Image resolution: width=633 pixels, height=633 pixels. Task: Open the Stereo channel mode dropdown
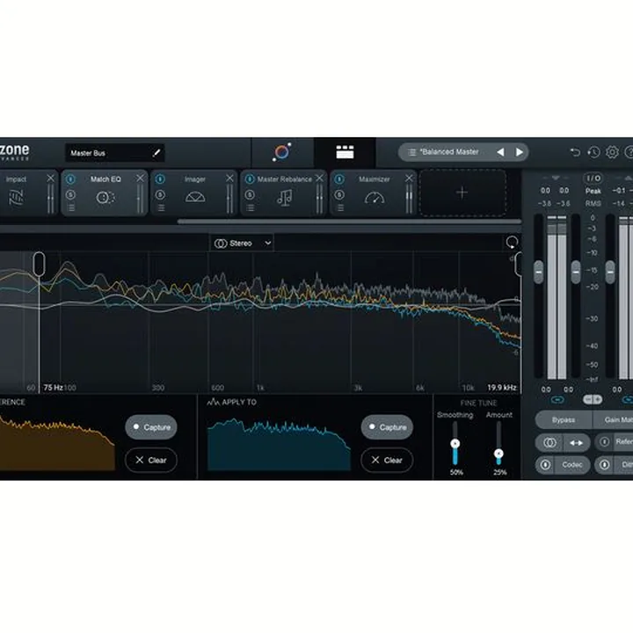(242, 244)
